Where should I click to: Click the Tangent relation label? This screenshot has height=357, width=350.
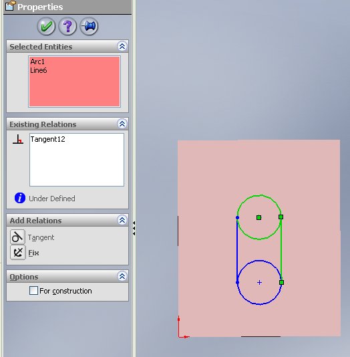[x=41, y=237]
